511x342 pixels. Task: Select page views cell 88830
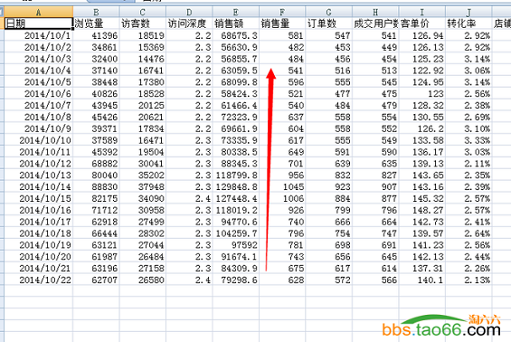pos(96,186)
